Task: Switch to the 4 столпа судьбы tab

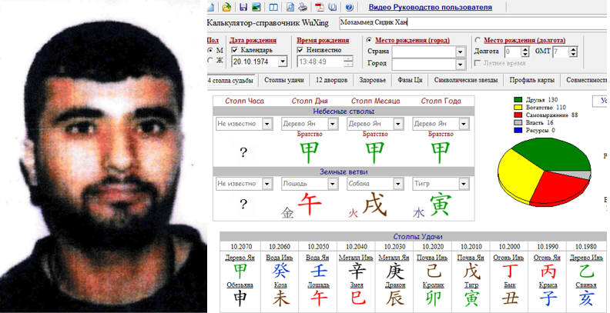Action: point(230,81)
